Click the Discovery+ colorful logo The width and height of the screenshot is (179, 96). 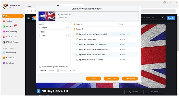coord(34,18)
